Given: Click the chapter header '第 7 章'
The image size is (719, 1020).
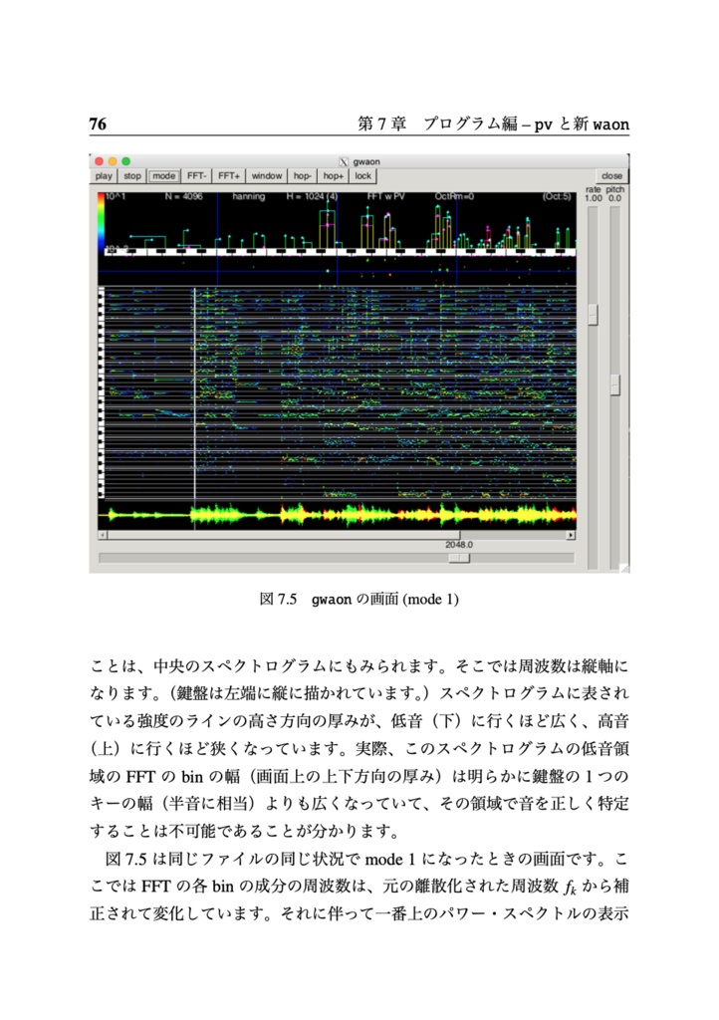Looking at the screenshot, I should [382, 124].
